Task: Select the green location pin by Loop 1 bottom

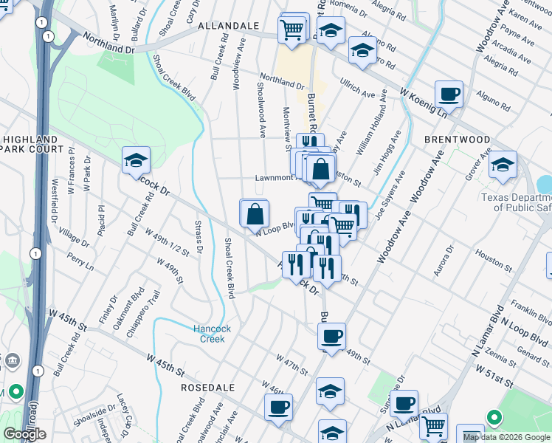Action: [x=16, y=392]
